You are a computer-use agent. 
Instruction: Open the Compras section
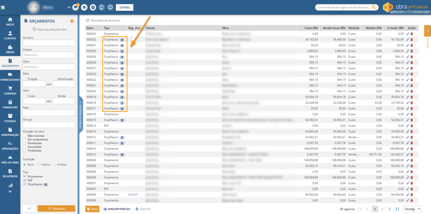[x=10, y=91]
